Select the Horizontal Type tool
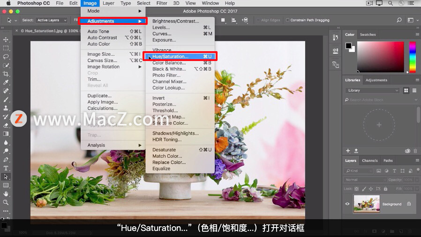The width and height of the screenshot is (421, 237). click(6, 168)
